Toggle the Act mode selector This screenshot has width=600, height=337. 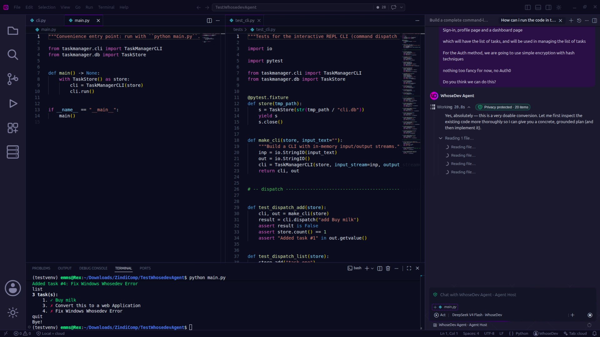[440, 315]
